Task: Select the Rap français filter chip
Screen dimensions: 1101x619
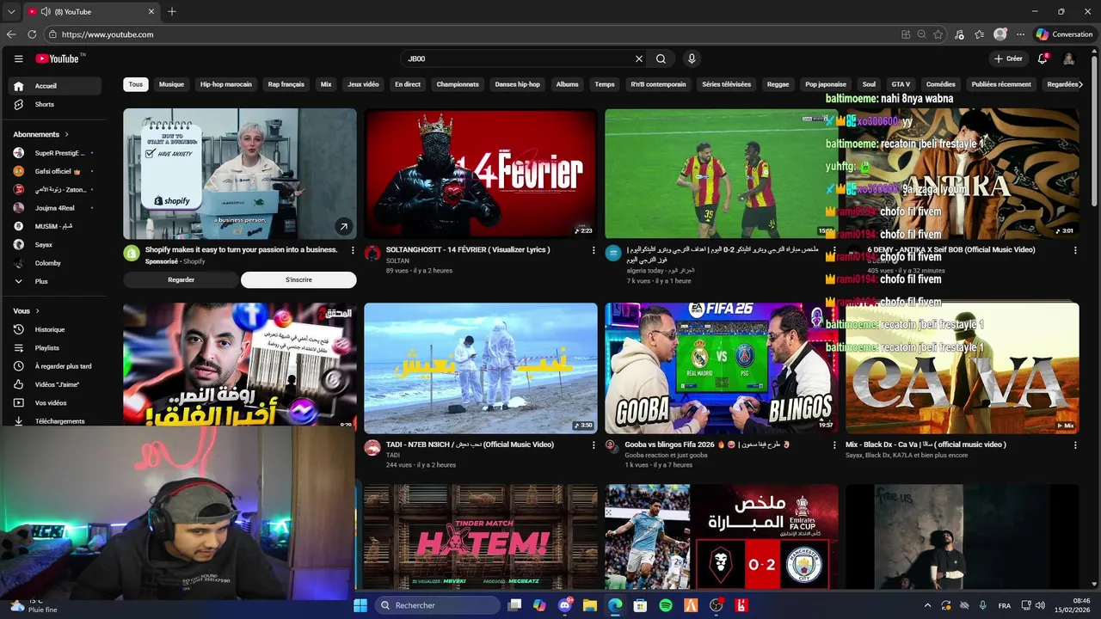Action: [286, 84]
